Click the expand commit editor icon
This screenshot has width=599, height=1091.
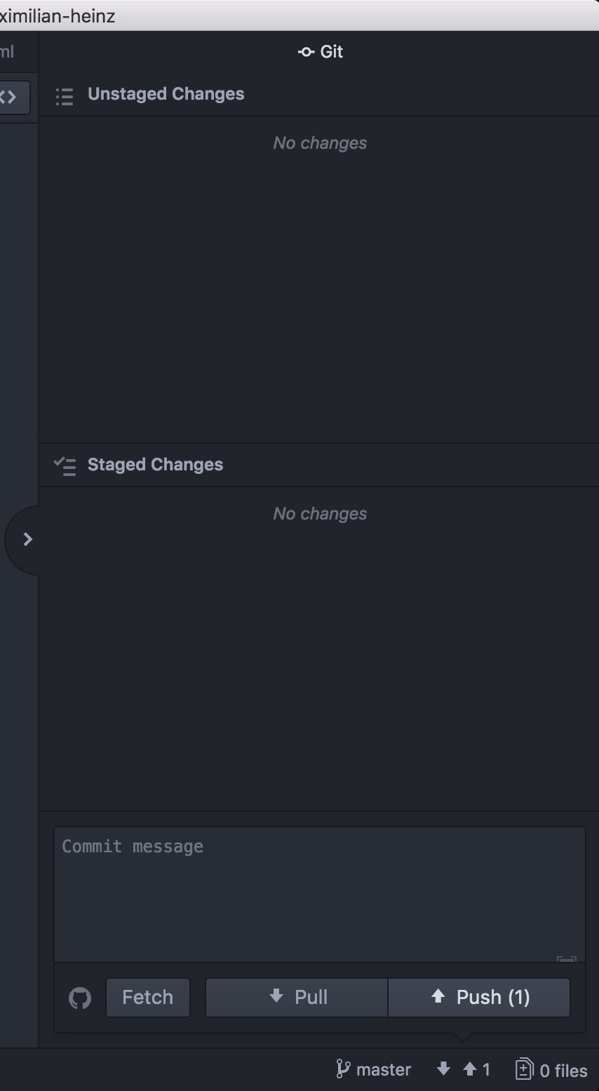click(x=566, y=958)
